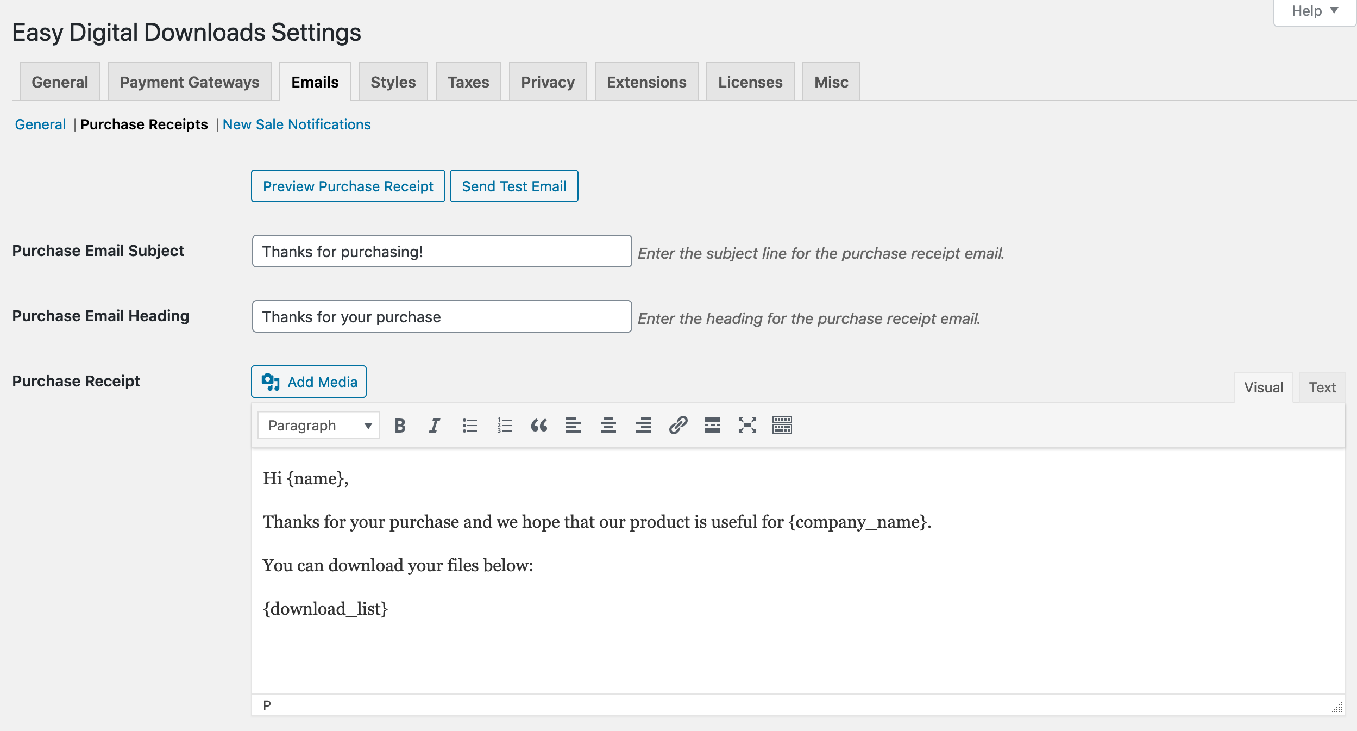
Task: Apply blockquote formatting
Action: (539, 426)
